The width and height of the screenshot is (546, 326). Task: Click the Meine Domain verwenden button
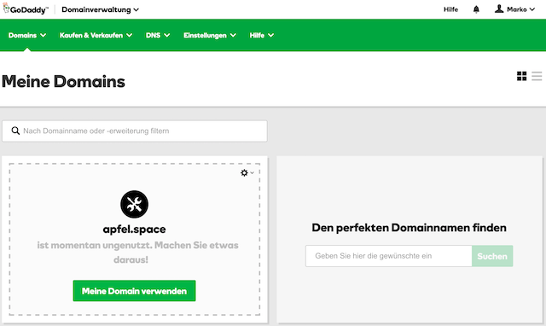tap(134, 291)
